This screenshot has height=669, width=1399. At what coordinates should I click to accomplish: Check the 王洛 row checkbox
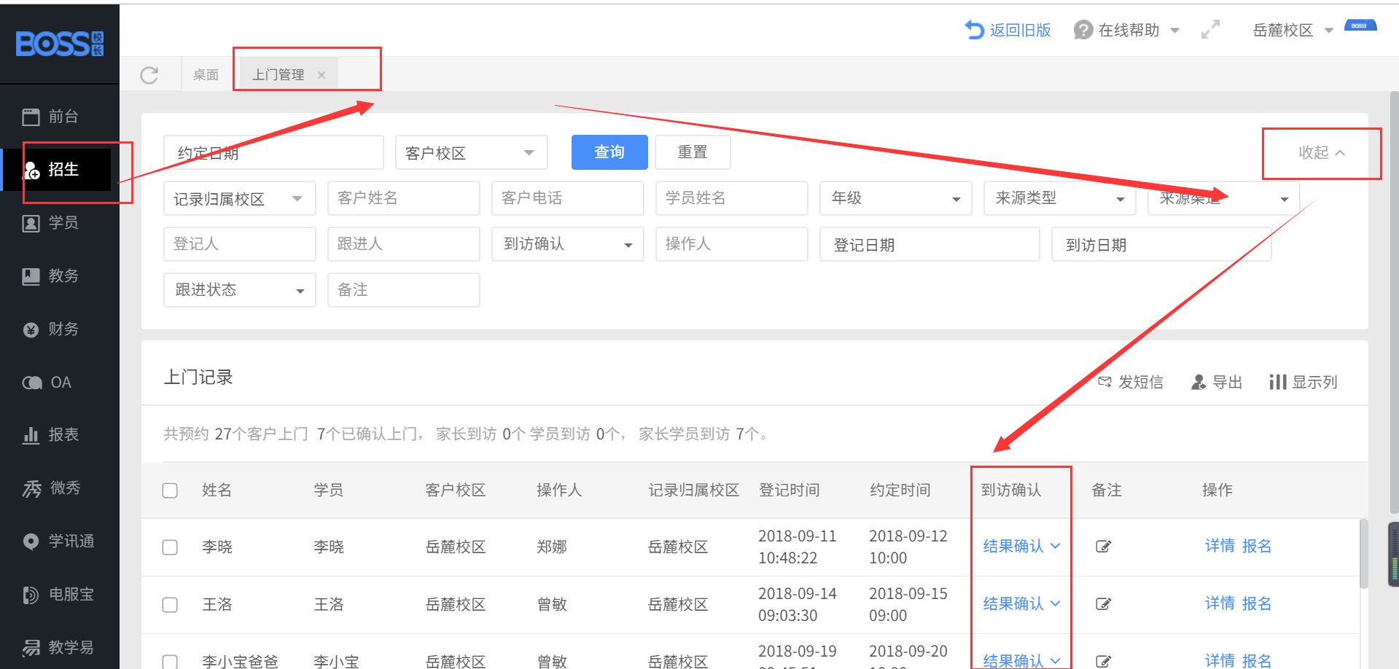click(x=170, y=605)
